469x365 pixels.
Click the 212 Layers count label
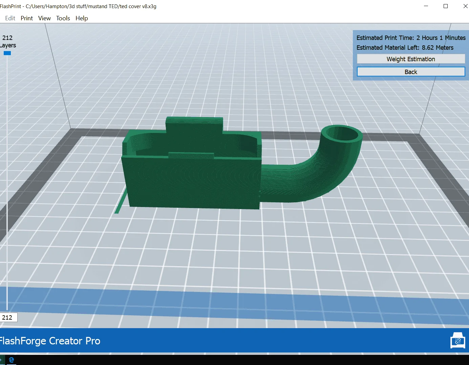click(x=8, y=42)
